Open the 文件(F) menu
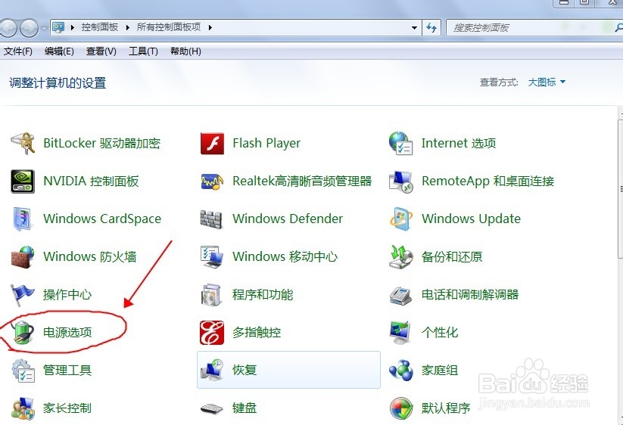The image size is (623, 425). coord(18,51)
